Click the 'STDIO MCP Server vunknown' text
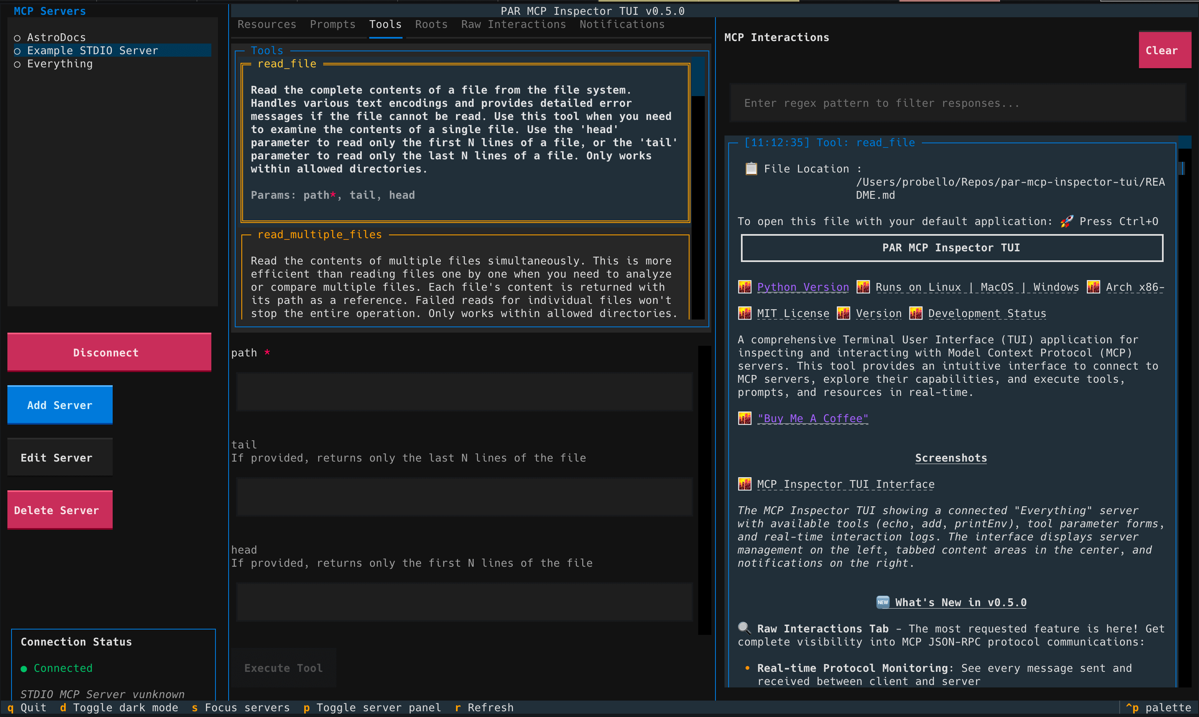The image size is (1199, 717). (x=102, y=694)
